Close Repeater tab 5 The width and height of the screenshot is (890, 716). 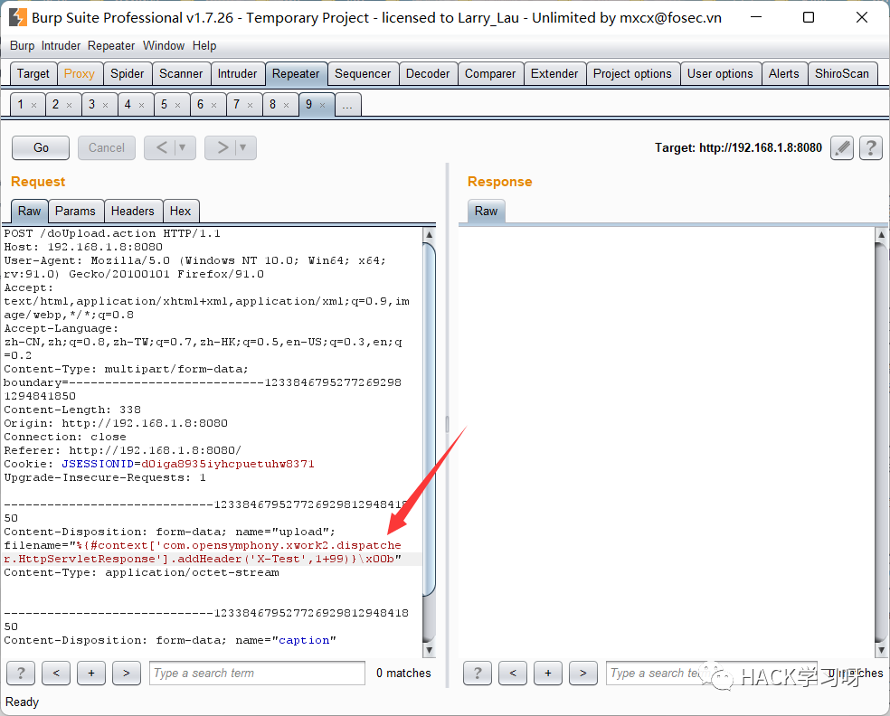(177, 105)
